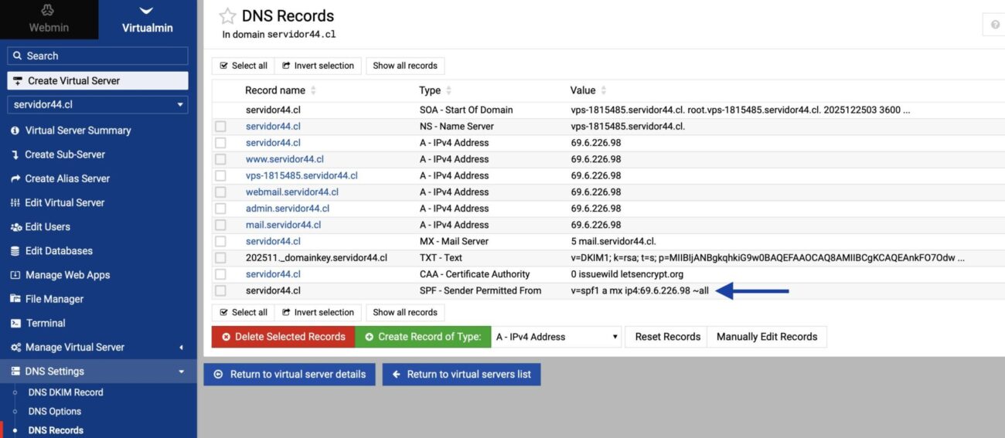The width and height of the screenshot is (1005, 438).
Task: Click the help question mark icon
Action: 994,25
